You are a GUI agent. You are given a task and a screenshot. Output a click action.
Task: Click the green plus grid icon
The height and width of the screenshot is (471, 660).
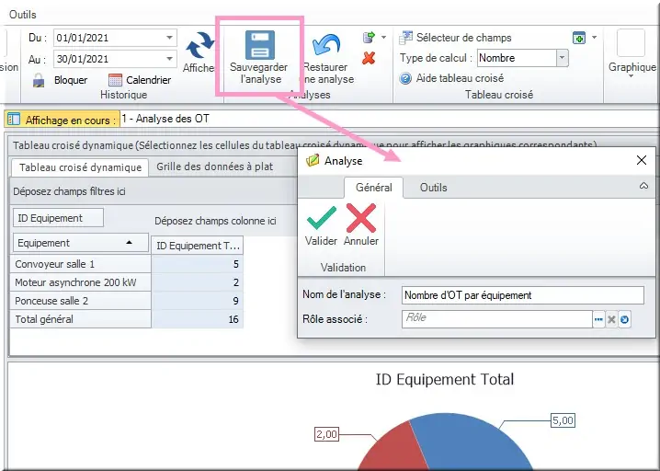tap(579, 38)
